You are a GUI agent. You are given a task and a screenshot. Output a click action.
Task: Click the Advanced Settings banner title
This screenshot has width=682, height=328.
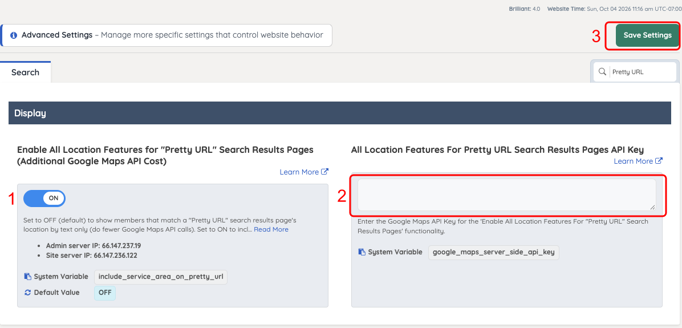coord(57,35)
